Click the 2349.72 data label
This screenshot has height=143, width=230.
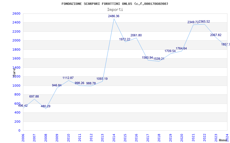pos(193,22)
